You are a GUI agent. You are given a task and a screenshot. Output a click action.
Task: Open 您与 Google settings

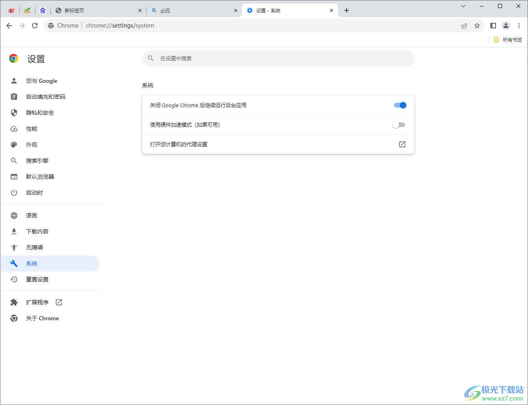point(50,81)
